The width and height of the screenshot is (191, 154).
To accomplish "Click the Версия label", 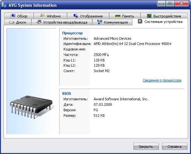I will [x=70, y=110].
